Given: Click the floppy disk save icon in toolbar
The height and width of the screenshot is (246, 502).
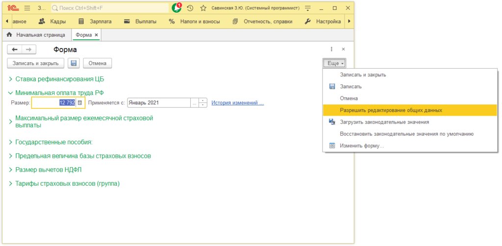Looking at the screenshot, I should pyautogui.click(x=74, y=63).
